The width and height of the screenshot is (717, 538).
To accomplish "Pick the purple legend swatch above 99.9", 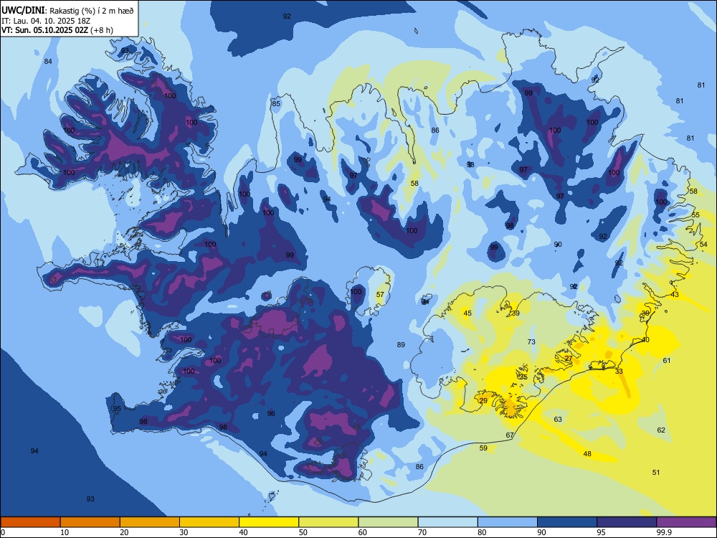I will pos(686,522).
